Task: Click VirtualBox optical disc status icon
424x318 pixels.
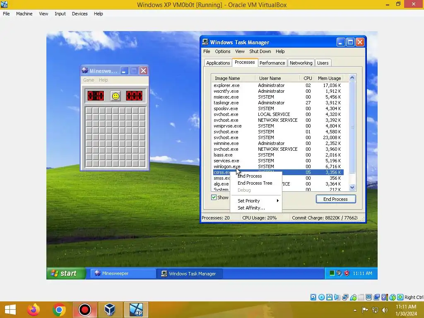Action: point(321,297)
